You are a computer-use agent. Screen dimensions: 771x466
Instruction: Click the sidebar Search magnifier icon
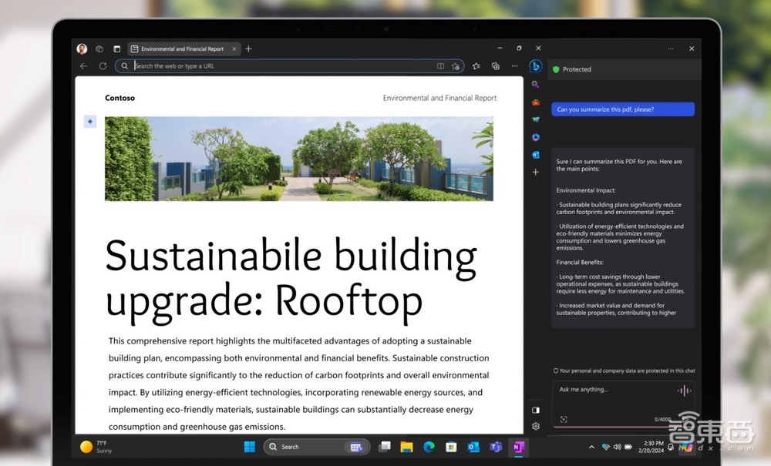pos(536,85)
